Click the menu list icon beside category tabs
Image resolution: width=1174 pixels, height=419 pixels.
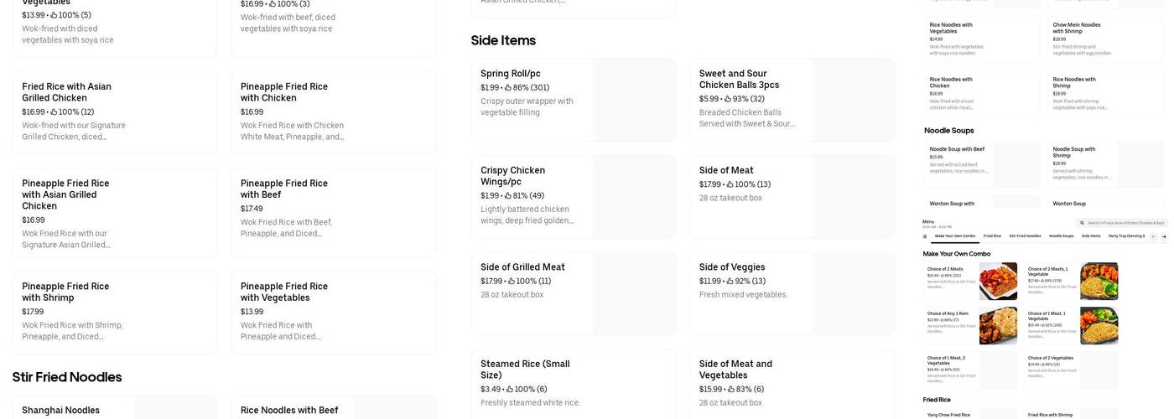click(927, 237)
